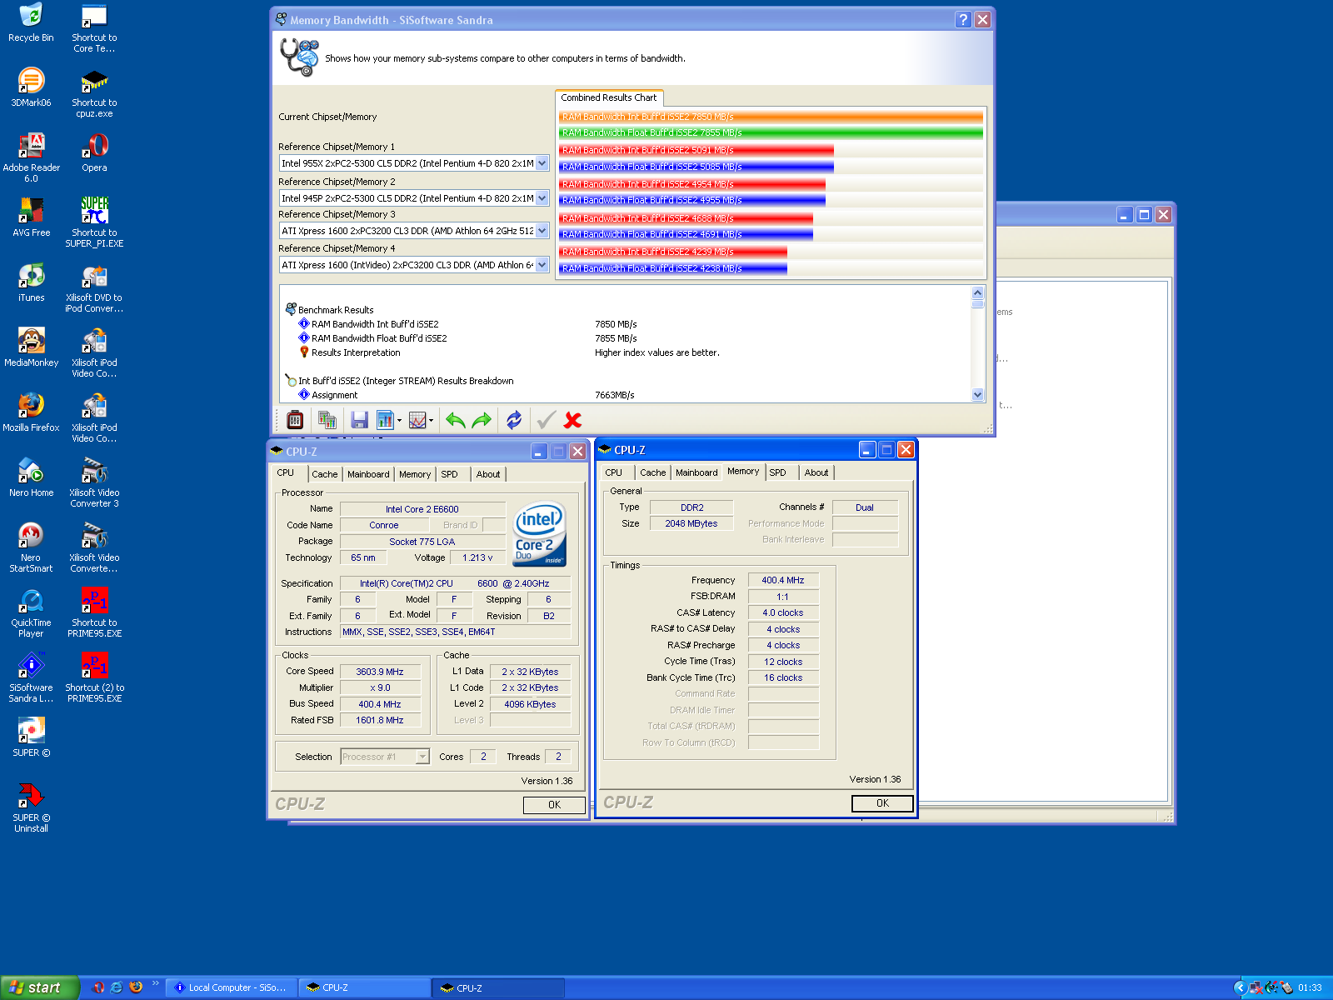
Task: Go forward with the green right arrow
Action: coord(482,420)
